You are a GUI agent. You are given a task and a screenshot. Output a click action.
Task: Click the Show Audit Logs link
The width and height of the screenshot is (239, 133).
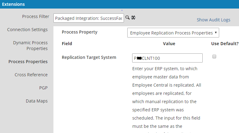213,20
